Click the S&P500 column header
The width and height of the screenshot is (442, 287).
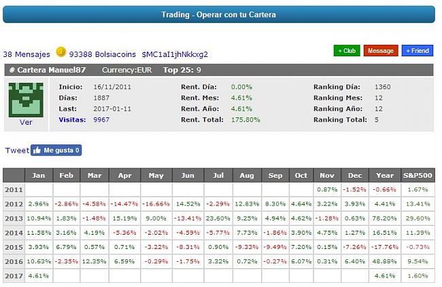[x=418, y=175]
